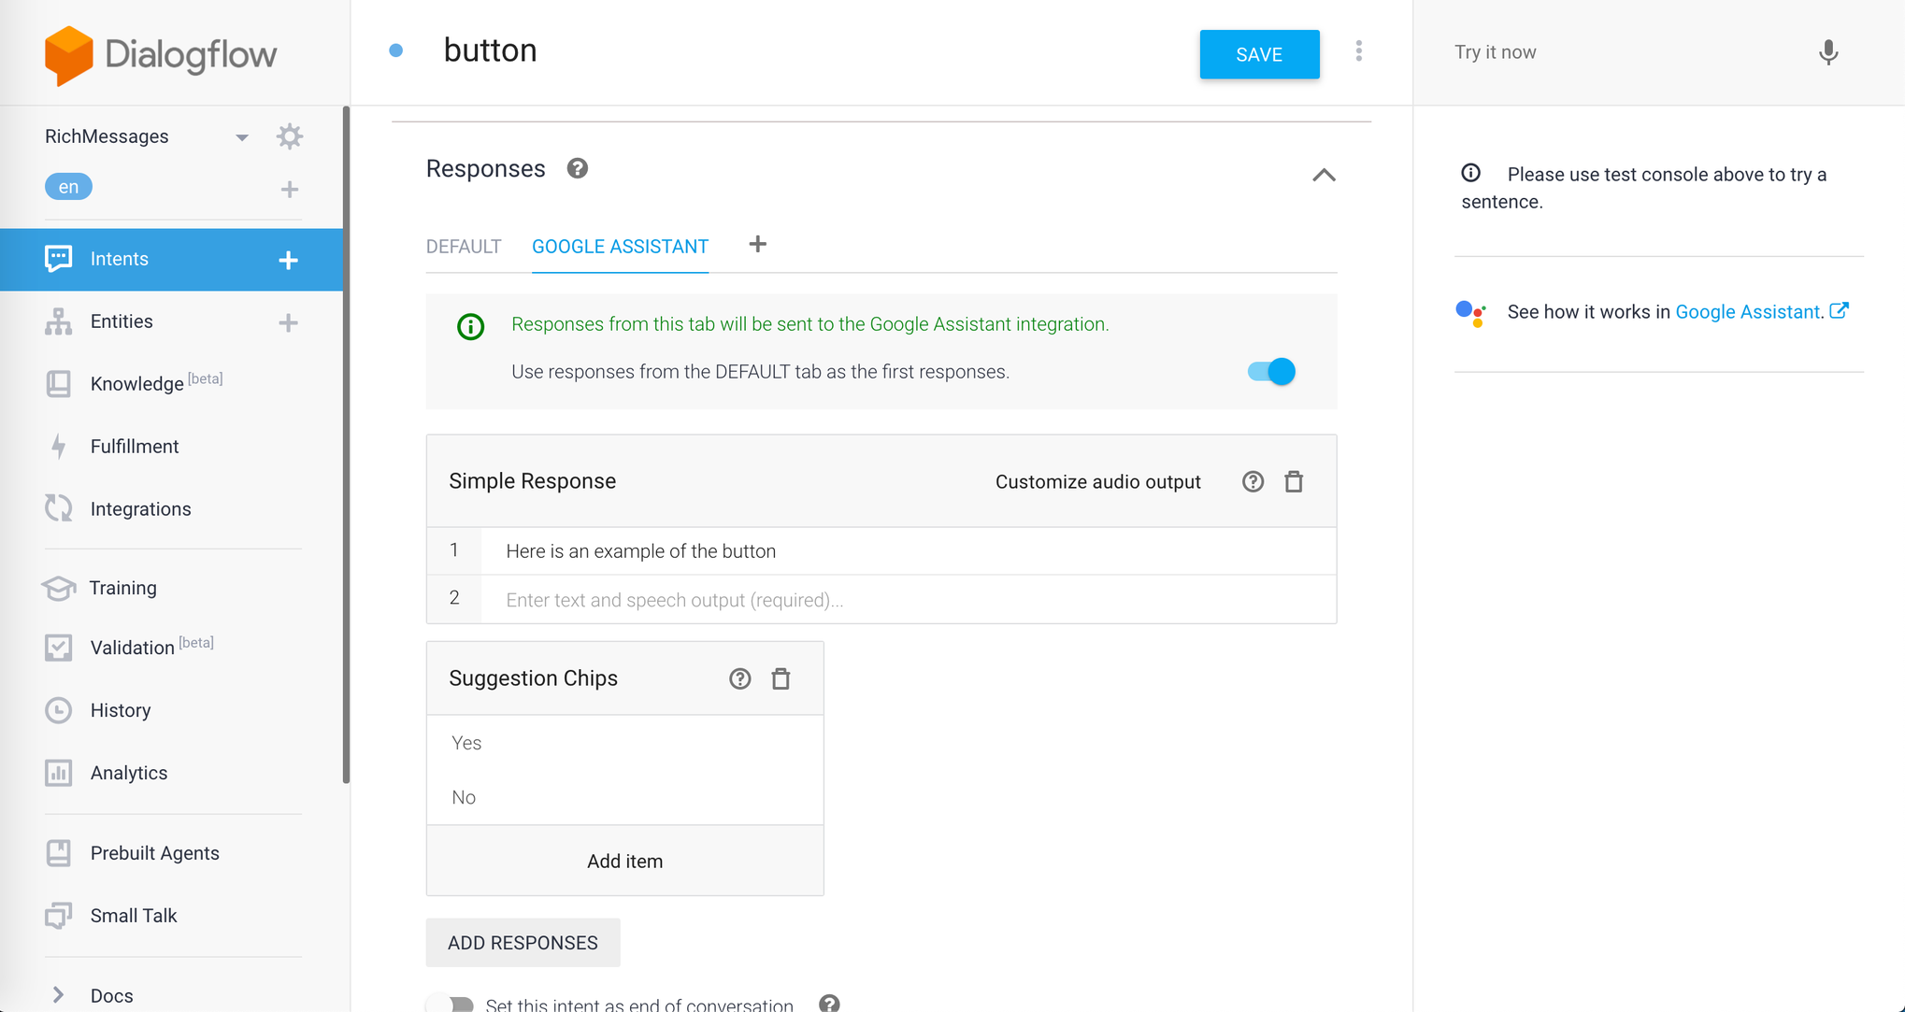Open the RichMessages agent dropdown
The height and width of the screenshot is (1012, 1905).
coord(241,137)
